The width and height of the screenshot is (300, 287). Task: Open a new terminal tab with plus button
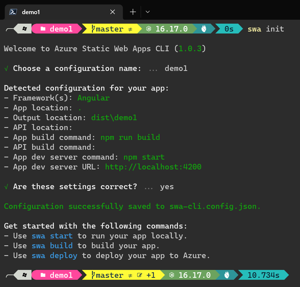133,12
